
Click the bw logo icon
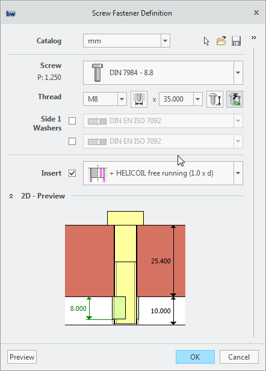point(11,13)
